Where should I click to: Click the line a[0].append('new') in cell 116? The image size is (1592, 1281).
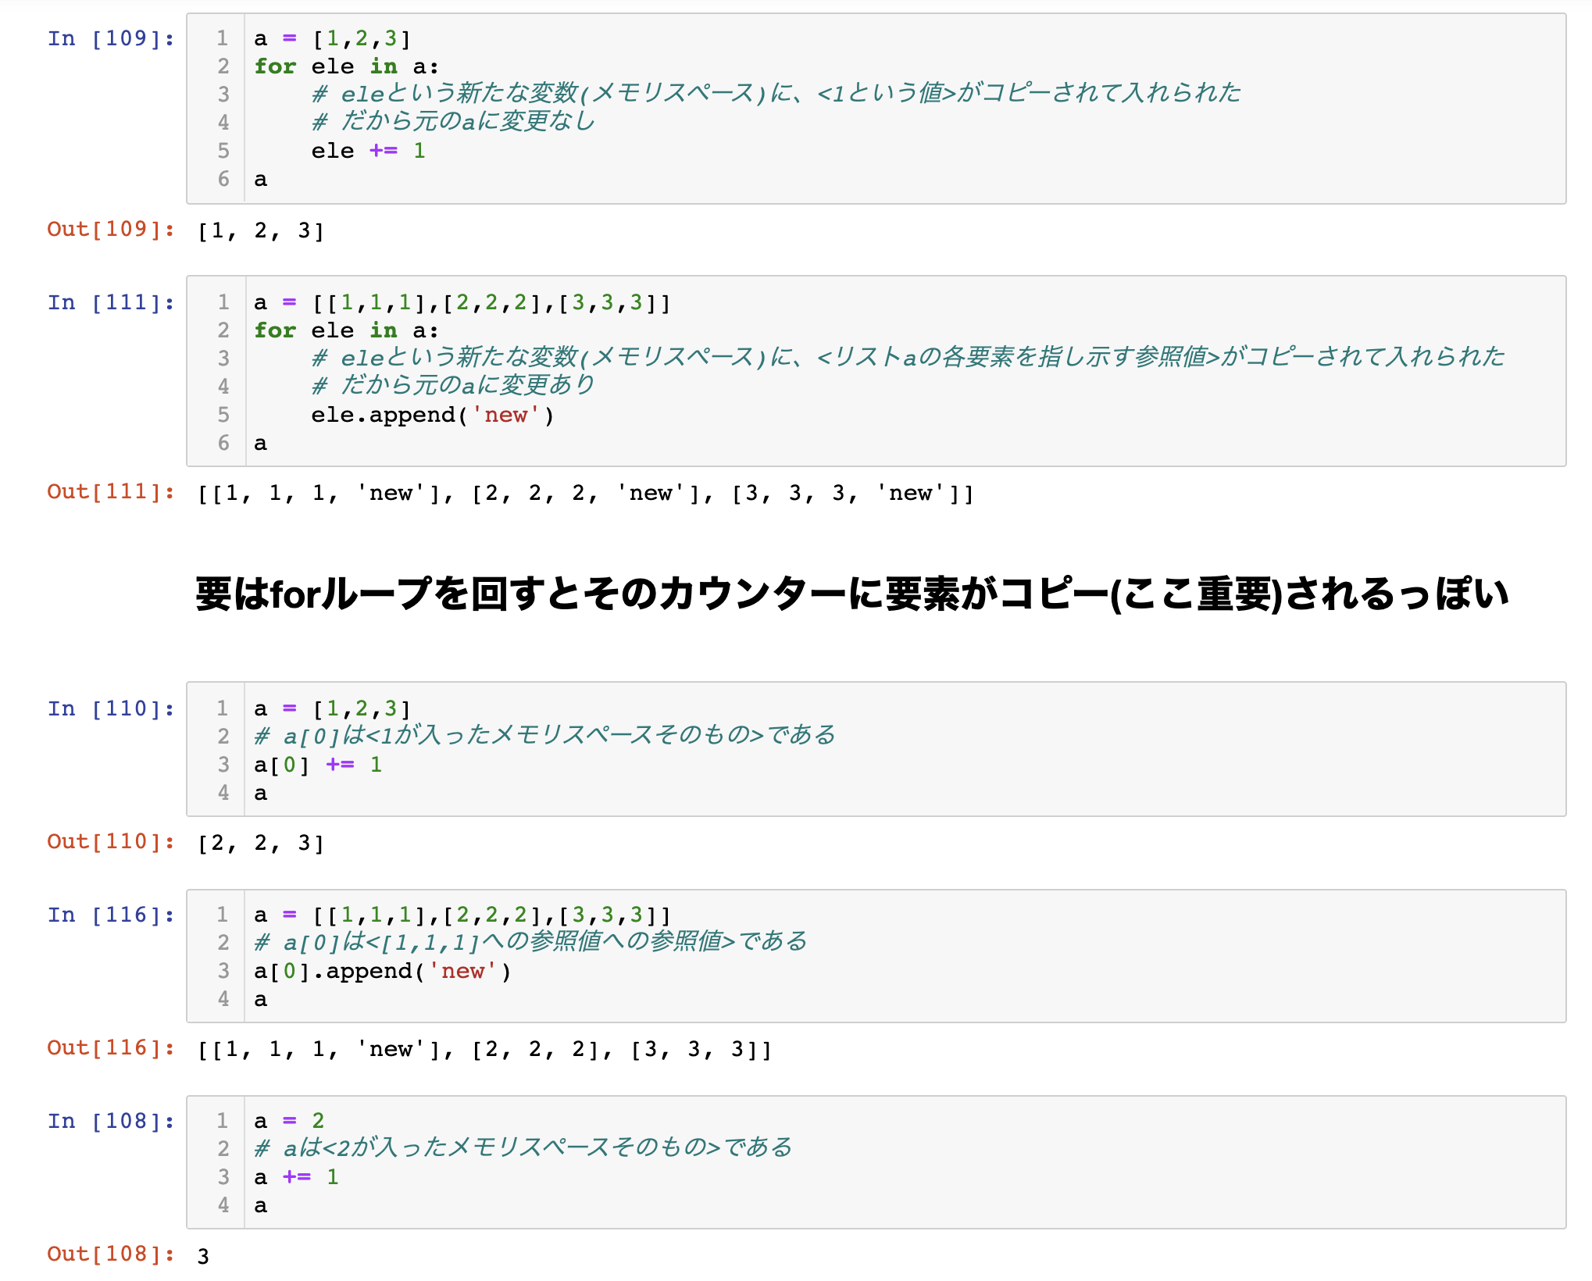tap(383, 971)
